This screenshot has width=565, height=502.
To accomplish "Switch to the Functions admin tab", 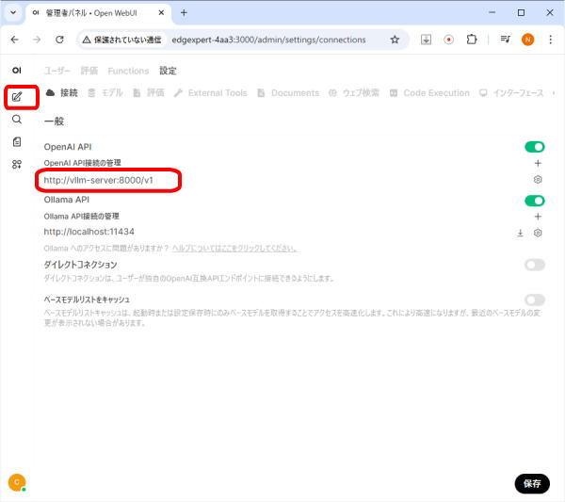I will (128, 71).
